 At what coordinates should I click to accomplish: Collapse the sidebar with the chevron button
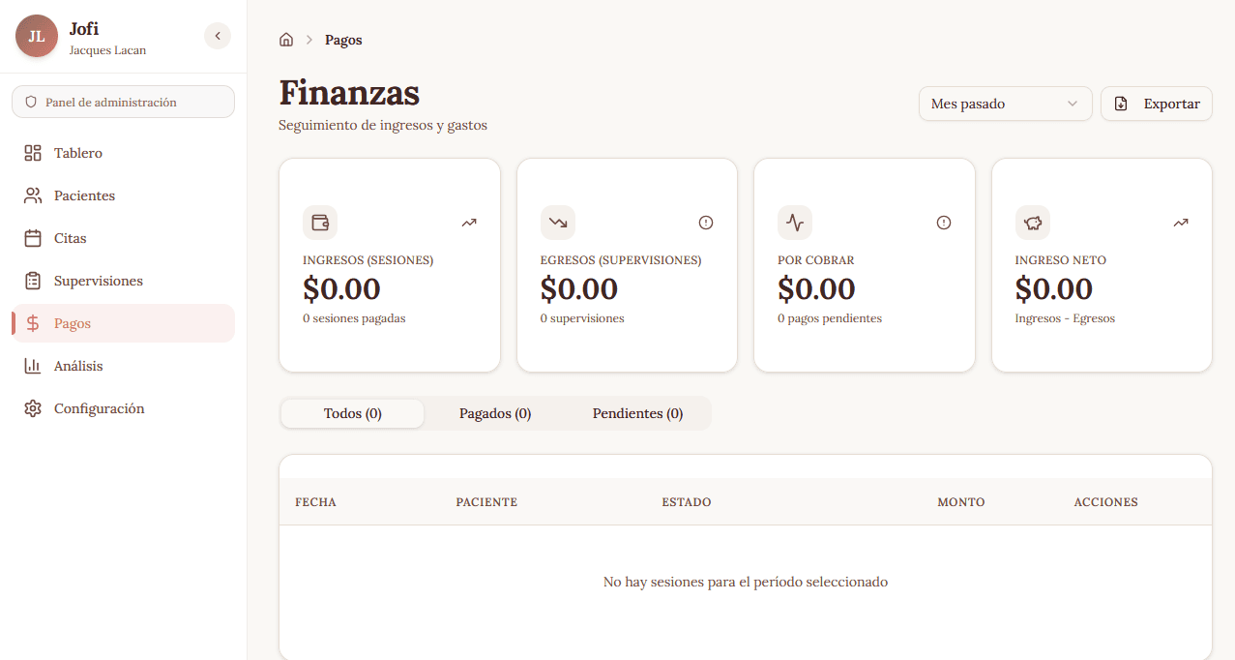tap(217, 35)
